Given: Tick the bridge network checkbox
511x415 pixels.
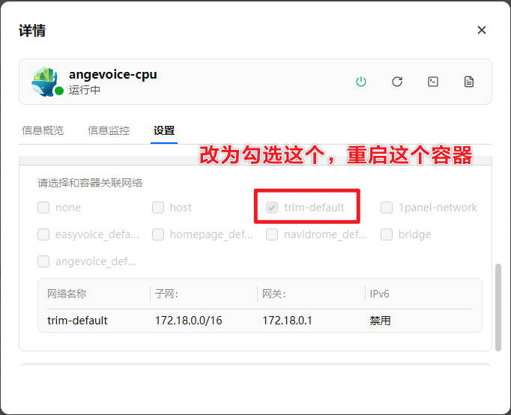Looking at the screenshot, I should coord(387,234).
